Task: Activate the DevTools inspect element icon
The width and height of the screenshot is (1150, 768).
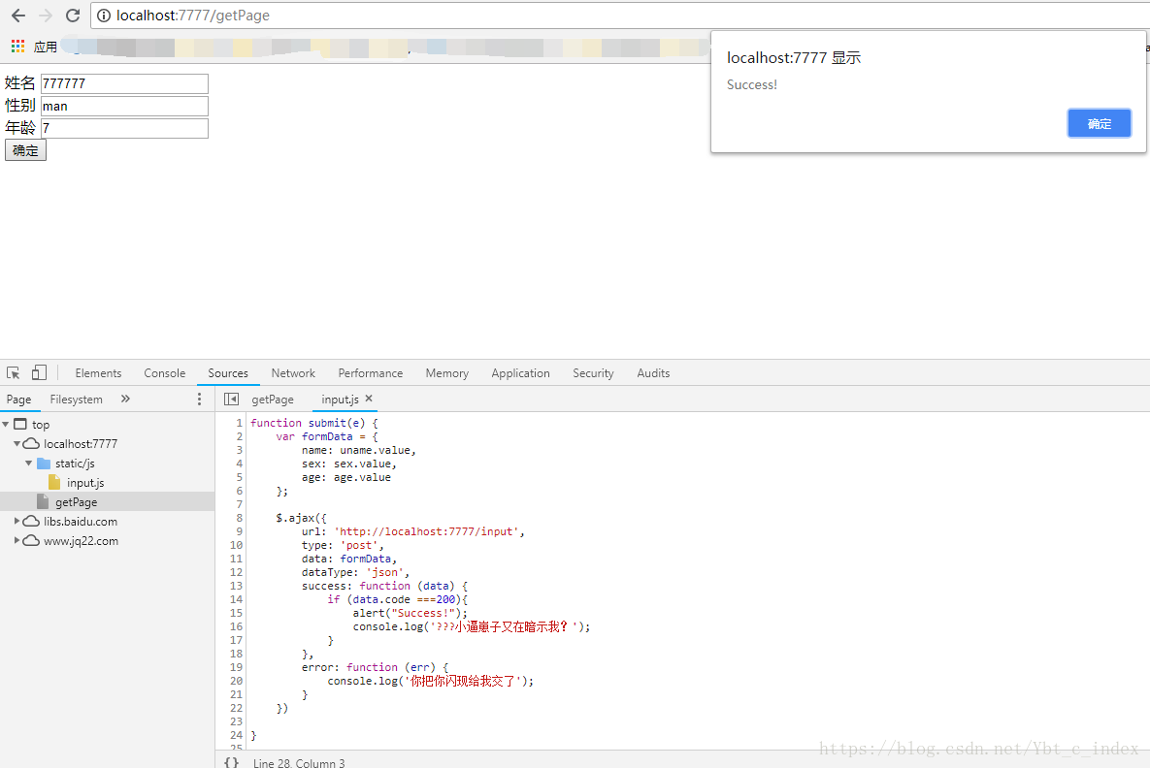Action: (x=14, y=373)
